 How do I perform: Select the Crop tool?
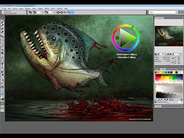[x=2, y=53]
